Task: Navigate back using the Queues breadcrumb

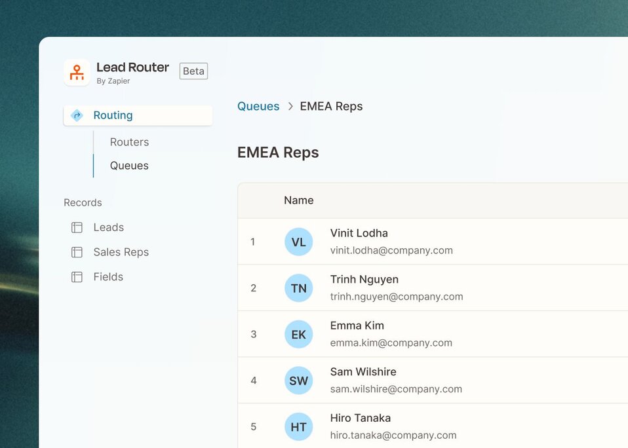Action: click(258, 105)
